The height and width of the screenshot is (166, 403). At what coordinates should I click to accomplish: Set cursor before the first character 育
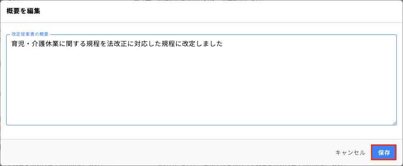11,44
